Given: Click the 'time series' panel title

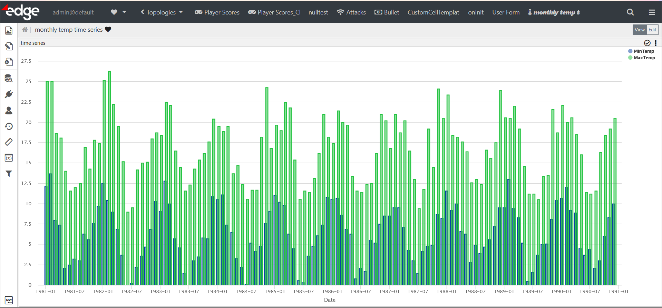Looking at the screenshot, I should point(33,43).
